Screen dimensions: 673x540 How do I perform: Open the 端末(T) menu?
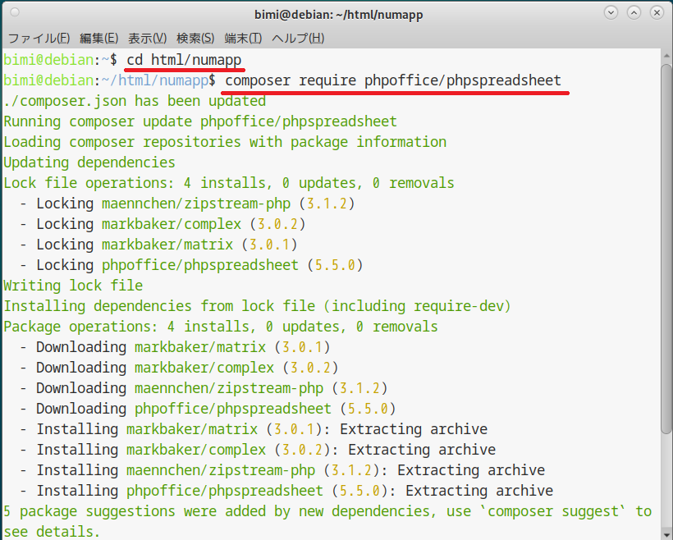click(243, 39)
